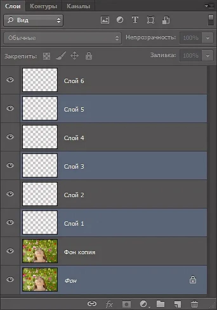Screen dimensions: 217x310
Task: Click the Фон layer thumbnail
Action: (40, 280)
